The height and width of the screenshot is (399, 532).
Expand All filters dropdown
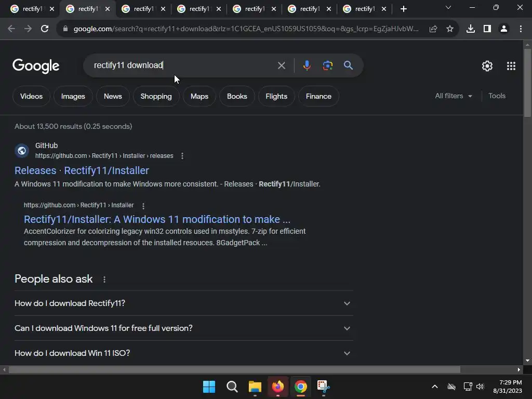[453, 96]
